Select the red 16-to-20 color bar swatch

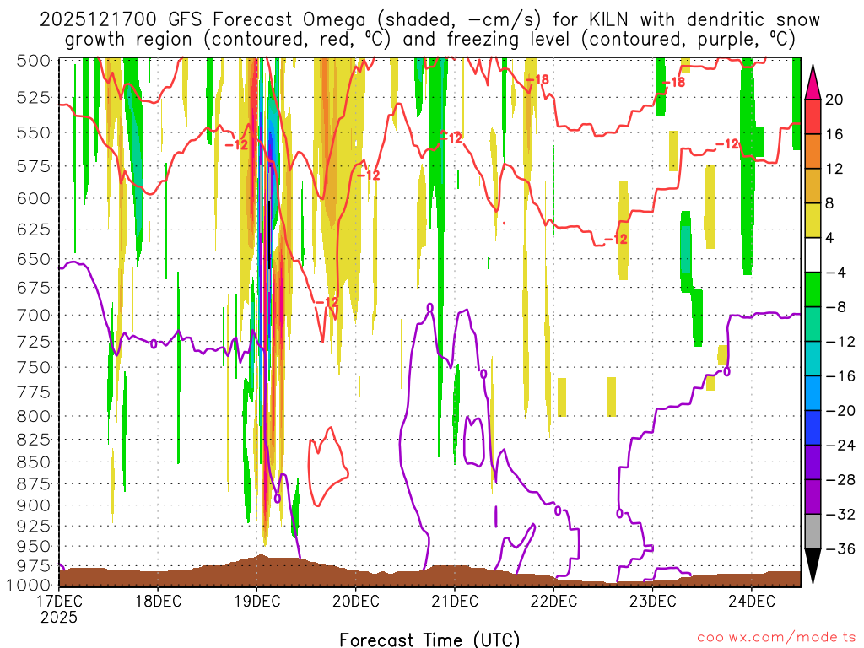click(x=813, y=116)
